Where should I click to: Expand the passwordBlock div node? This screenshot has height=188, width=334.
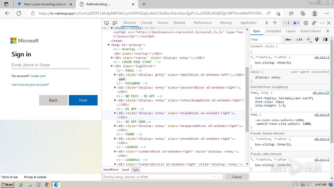115,87
